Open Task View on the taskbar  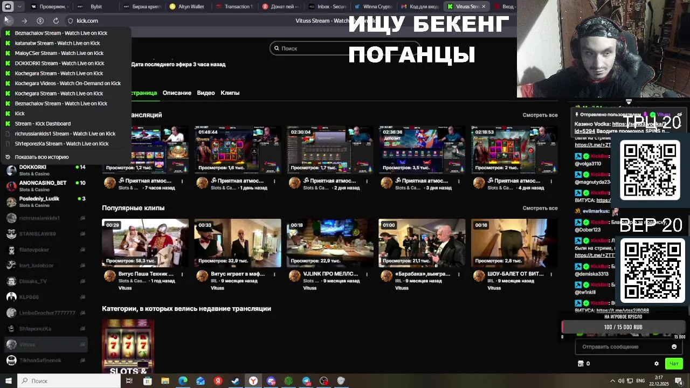129,381
